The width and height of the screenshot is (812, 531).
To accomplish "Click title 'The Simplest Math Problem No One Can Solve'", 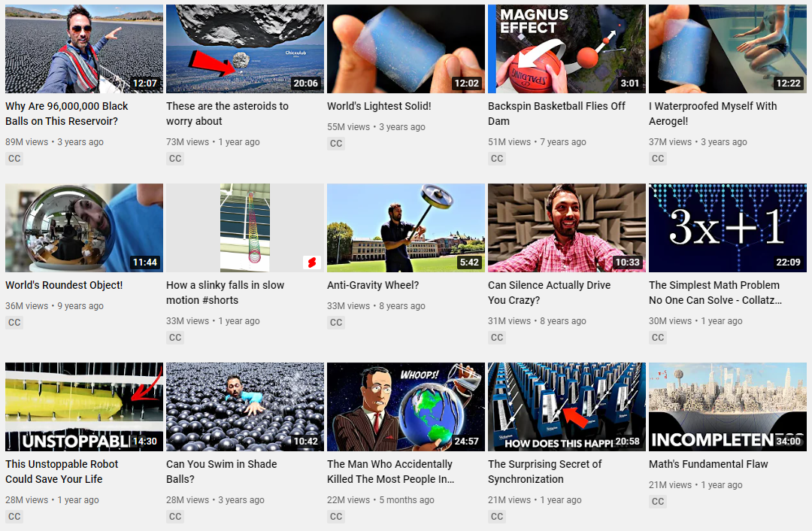I will 715,293.
